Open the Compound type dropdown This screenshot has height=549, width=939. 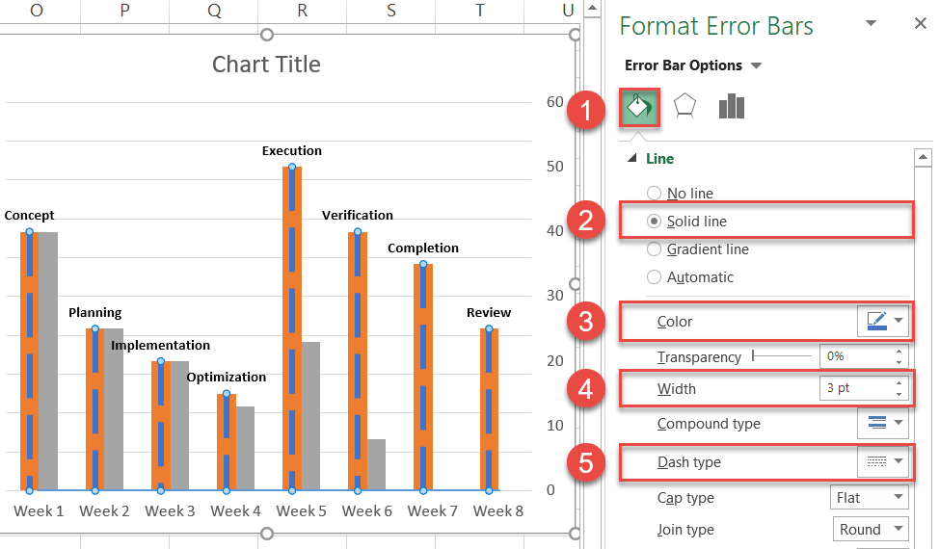coord(883,423)
